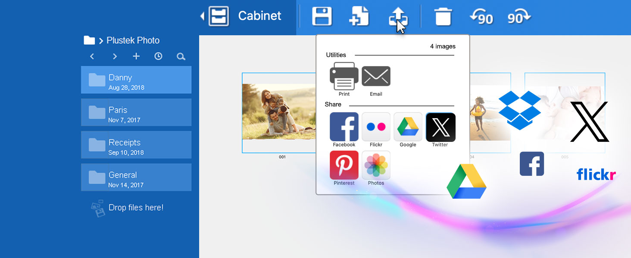Choose Print in Utilities

pos(344,79)
